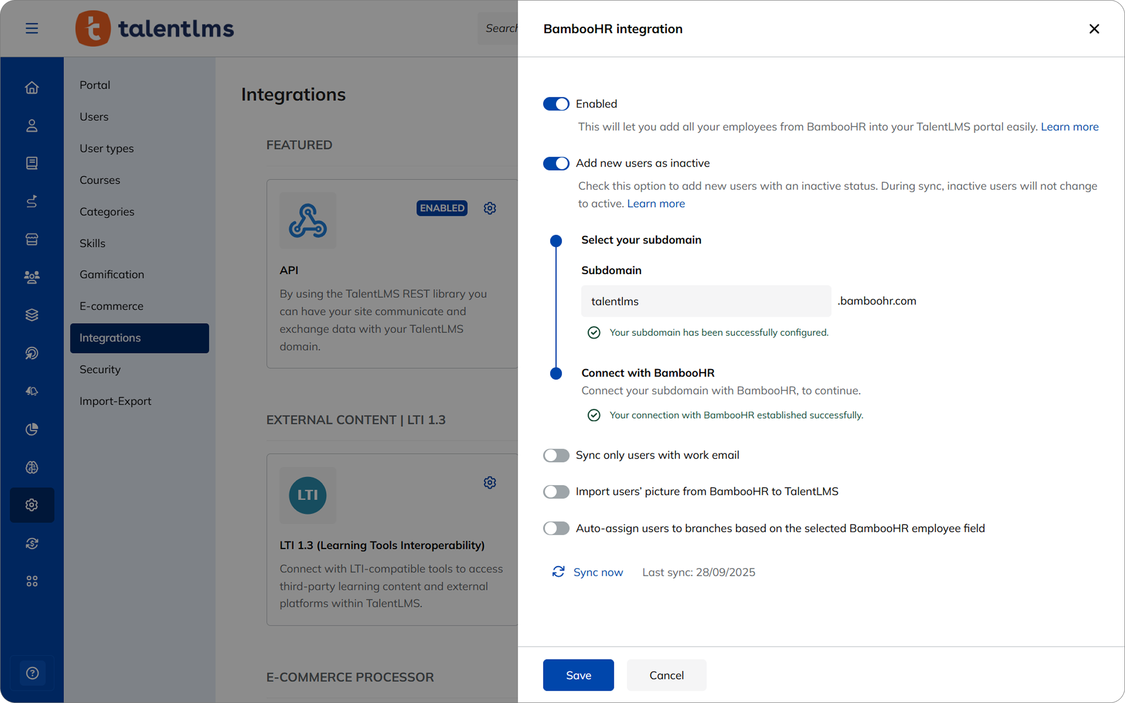Open API integration settings gear

490,208
